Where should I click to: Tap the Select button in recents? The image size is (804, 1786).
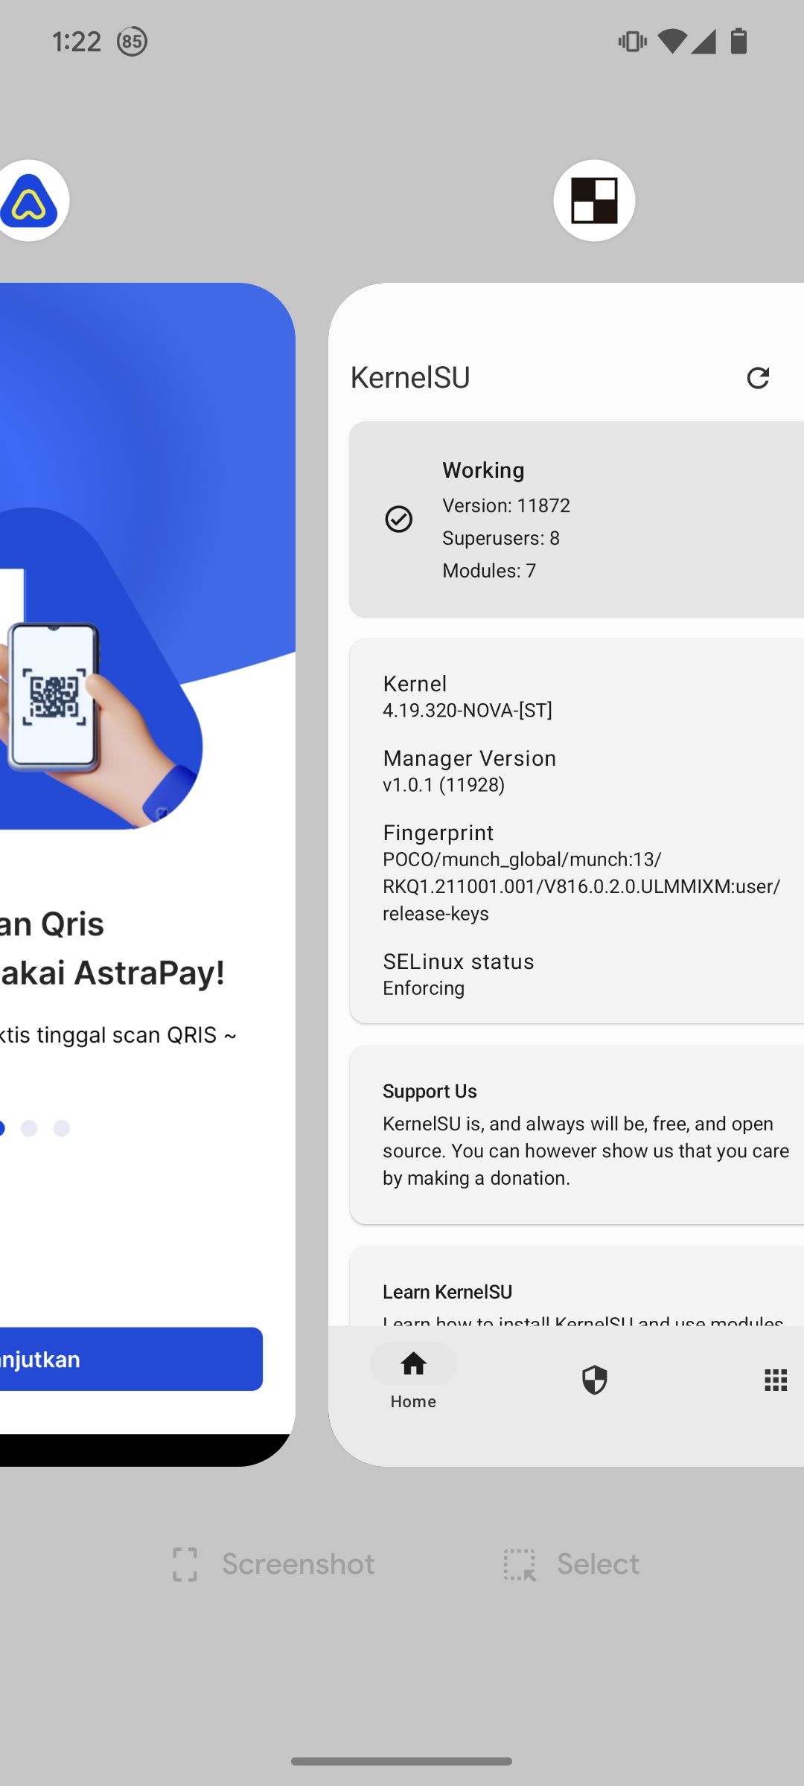571,1564
